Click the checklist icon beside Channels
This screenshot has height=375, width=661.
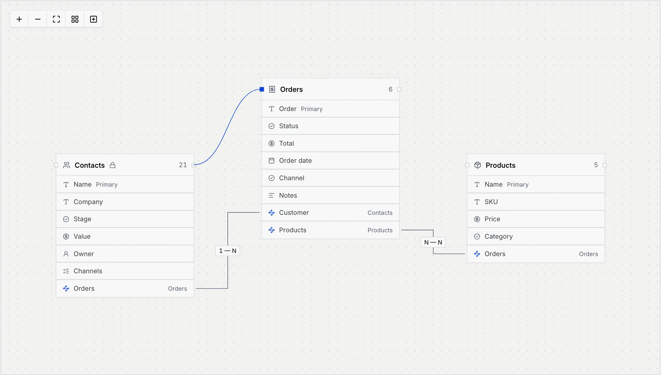pyautogui.click(x=66, y=271)
